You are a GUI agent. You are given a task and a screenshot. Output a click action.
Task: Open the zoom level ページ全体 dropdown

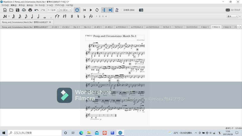(x=53, y=10)
